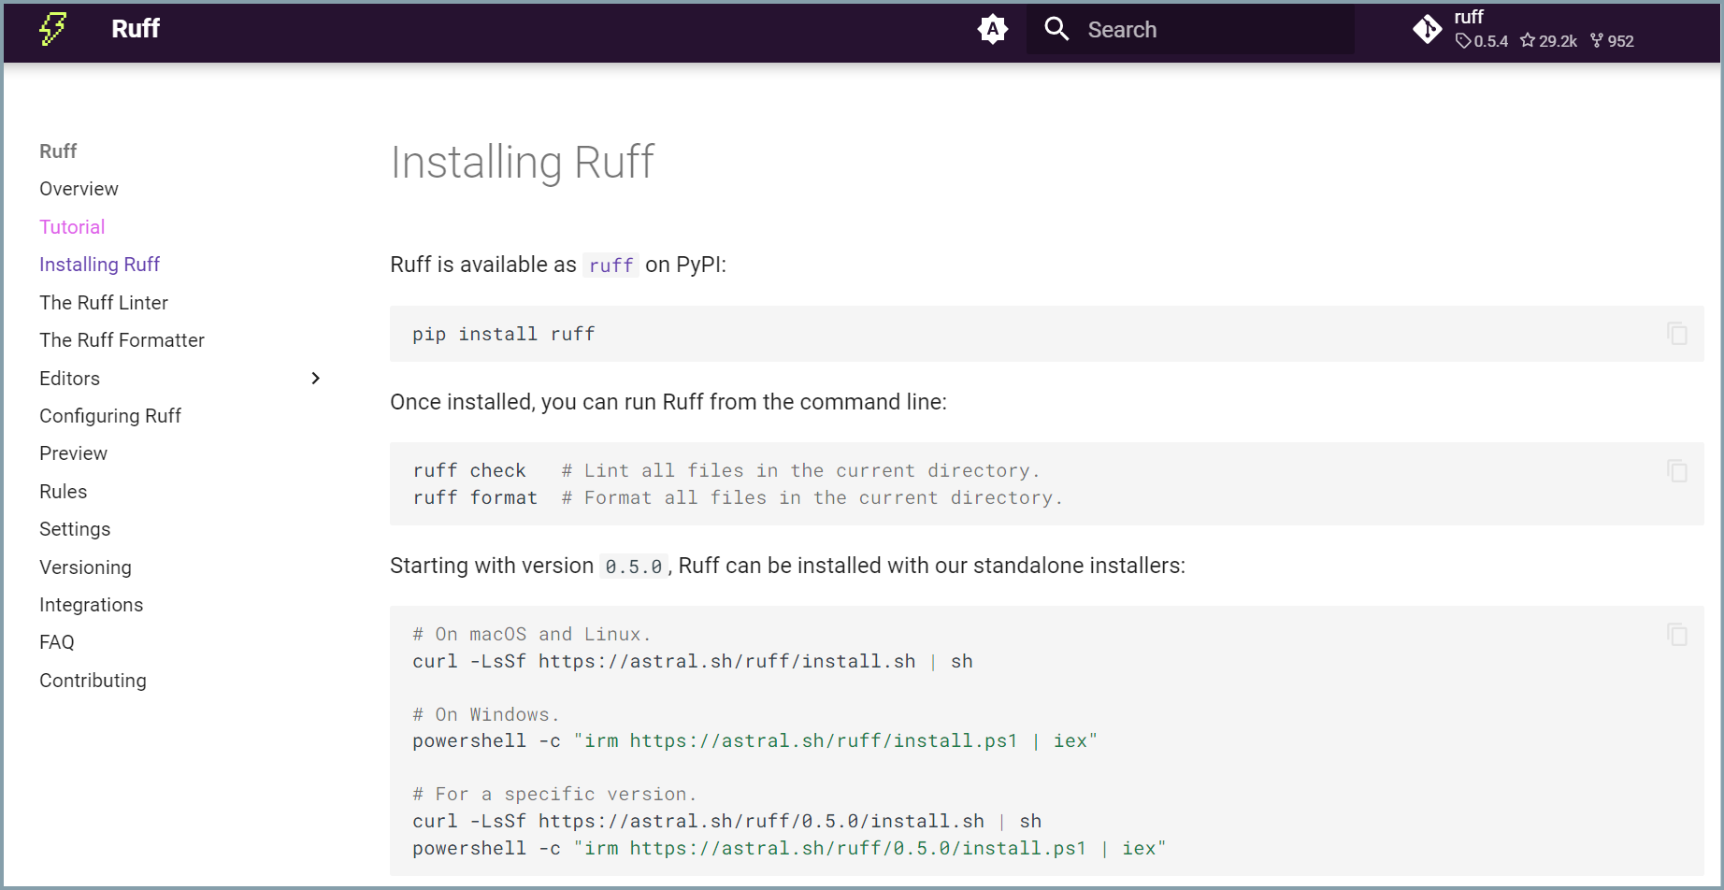Click the curl 0.5.0 install.sh command
Viewport: 1724px width, 890px height.
[726, 822]
